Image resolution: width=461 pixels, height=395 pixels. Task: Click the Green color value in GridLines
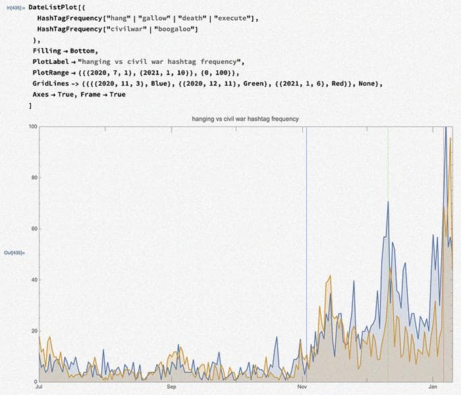pyautogui.click(x=253, y=84)
